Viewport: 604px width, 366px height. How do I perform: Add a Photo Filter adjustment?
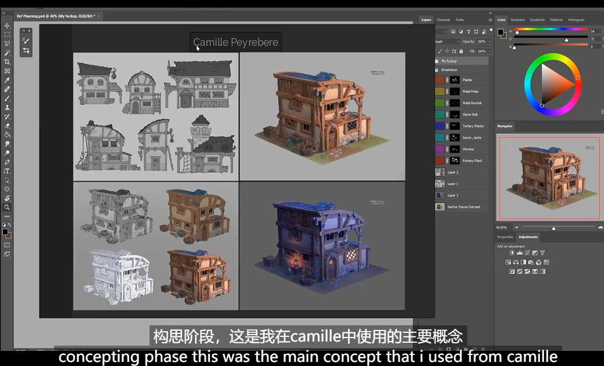531,262
